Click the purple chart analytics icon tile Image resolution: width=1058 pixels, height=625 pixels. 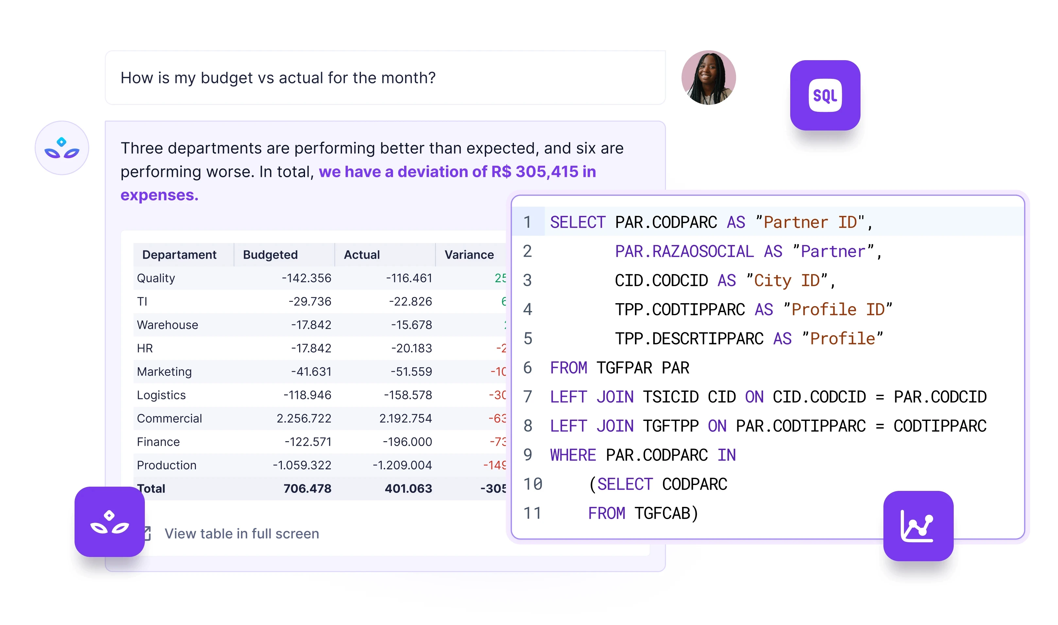tap(918, 526)
